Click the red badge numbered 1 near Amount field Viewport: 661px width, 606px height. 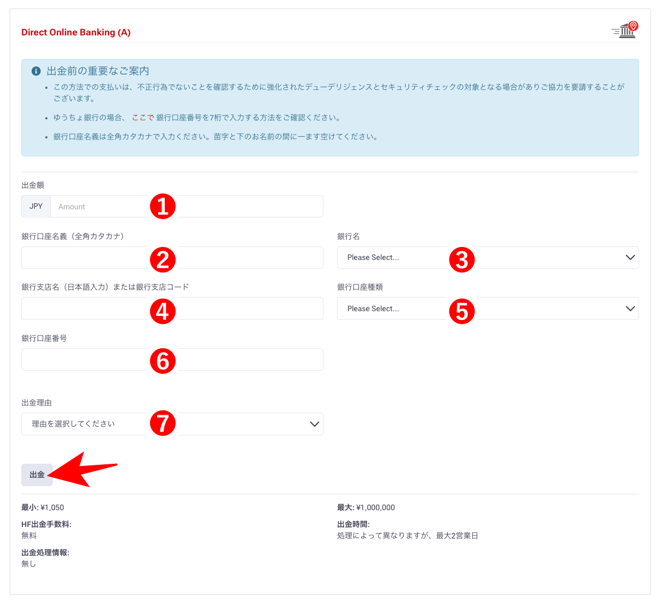(163, 207)
